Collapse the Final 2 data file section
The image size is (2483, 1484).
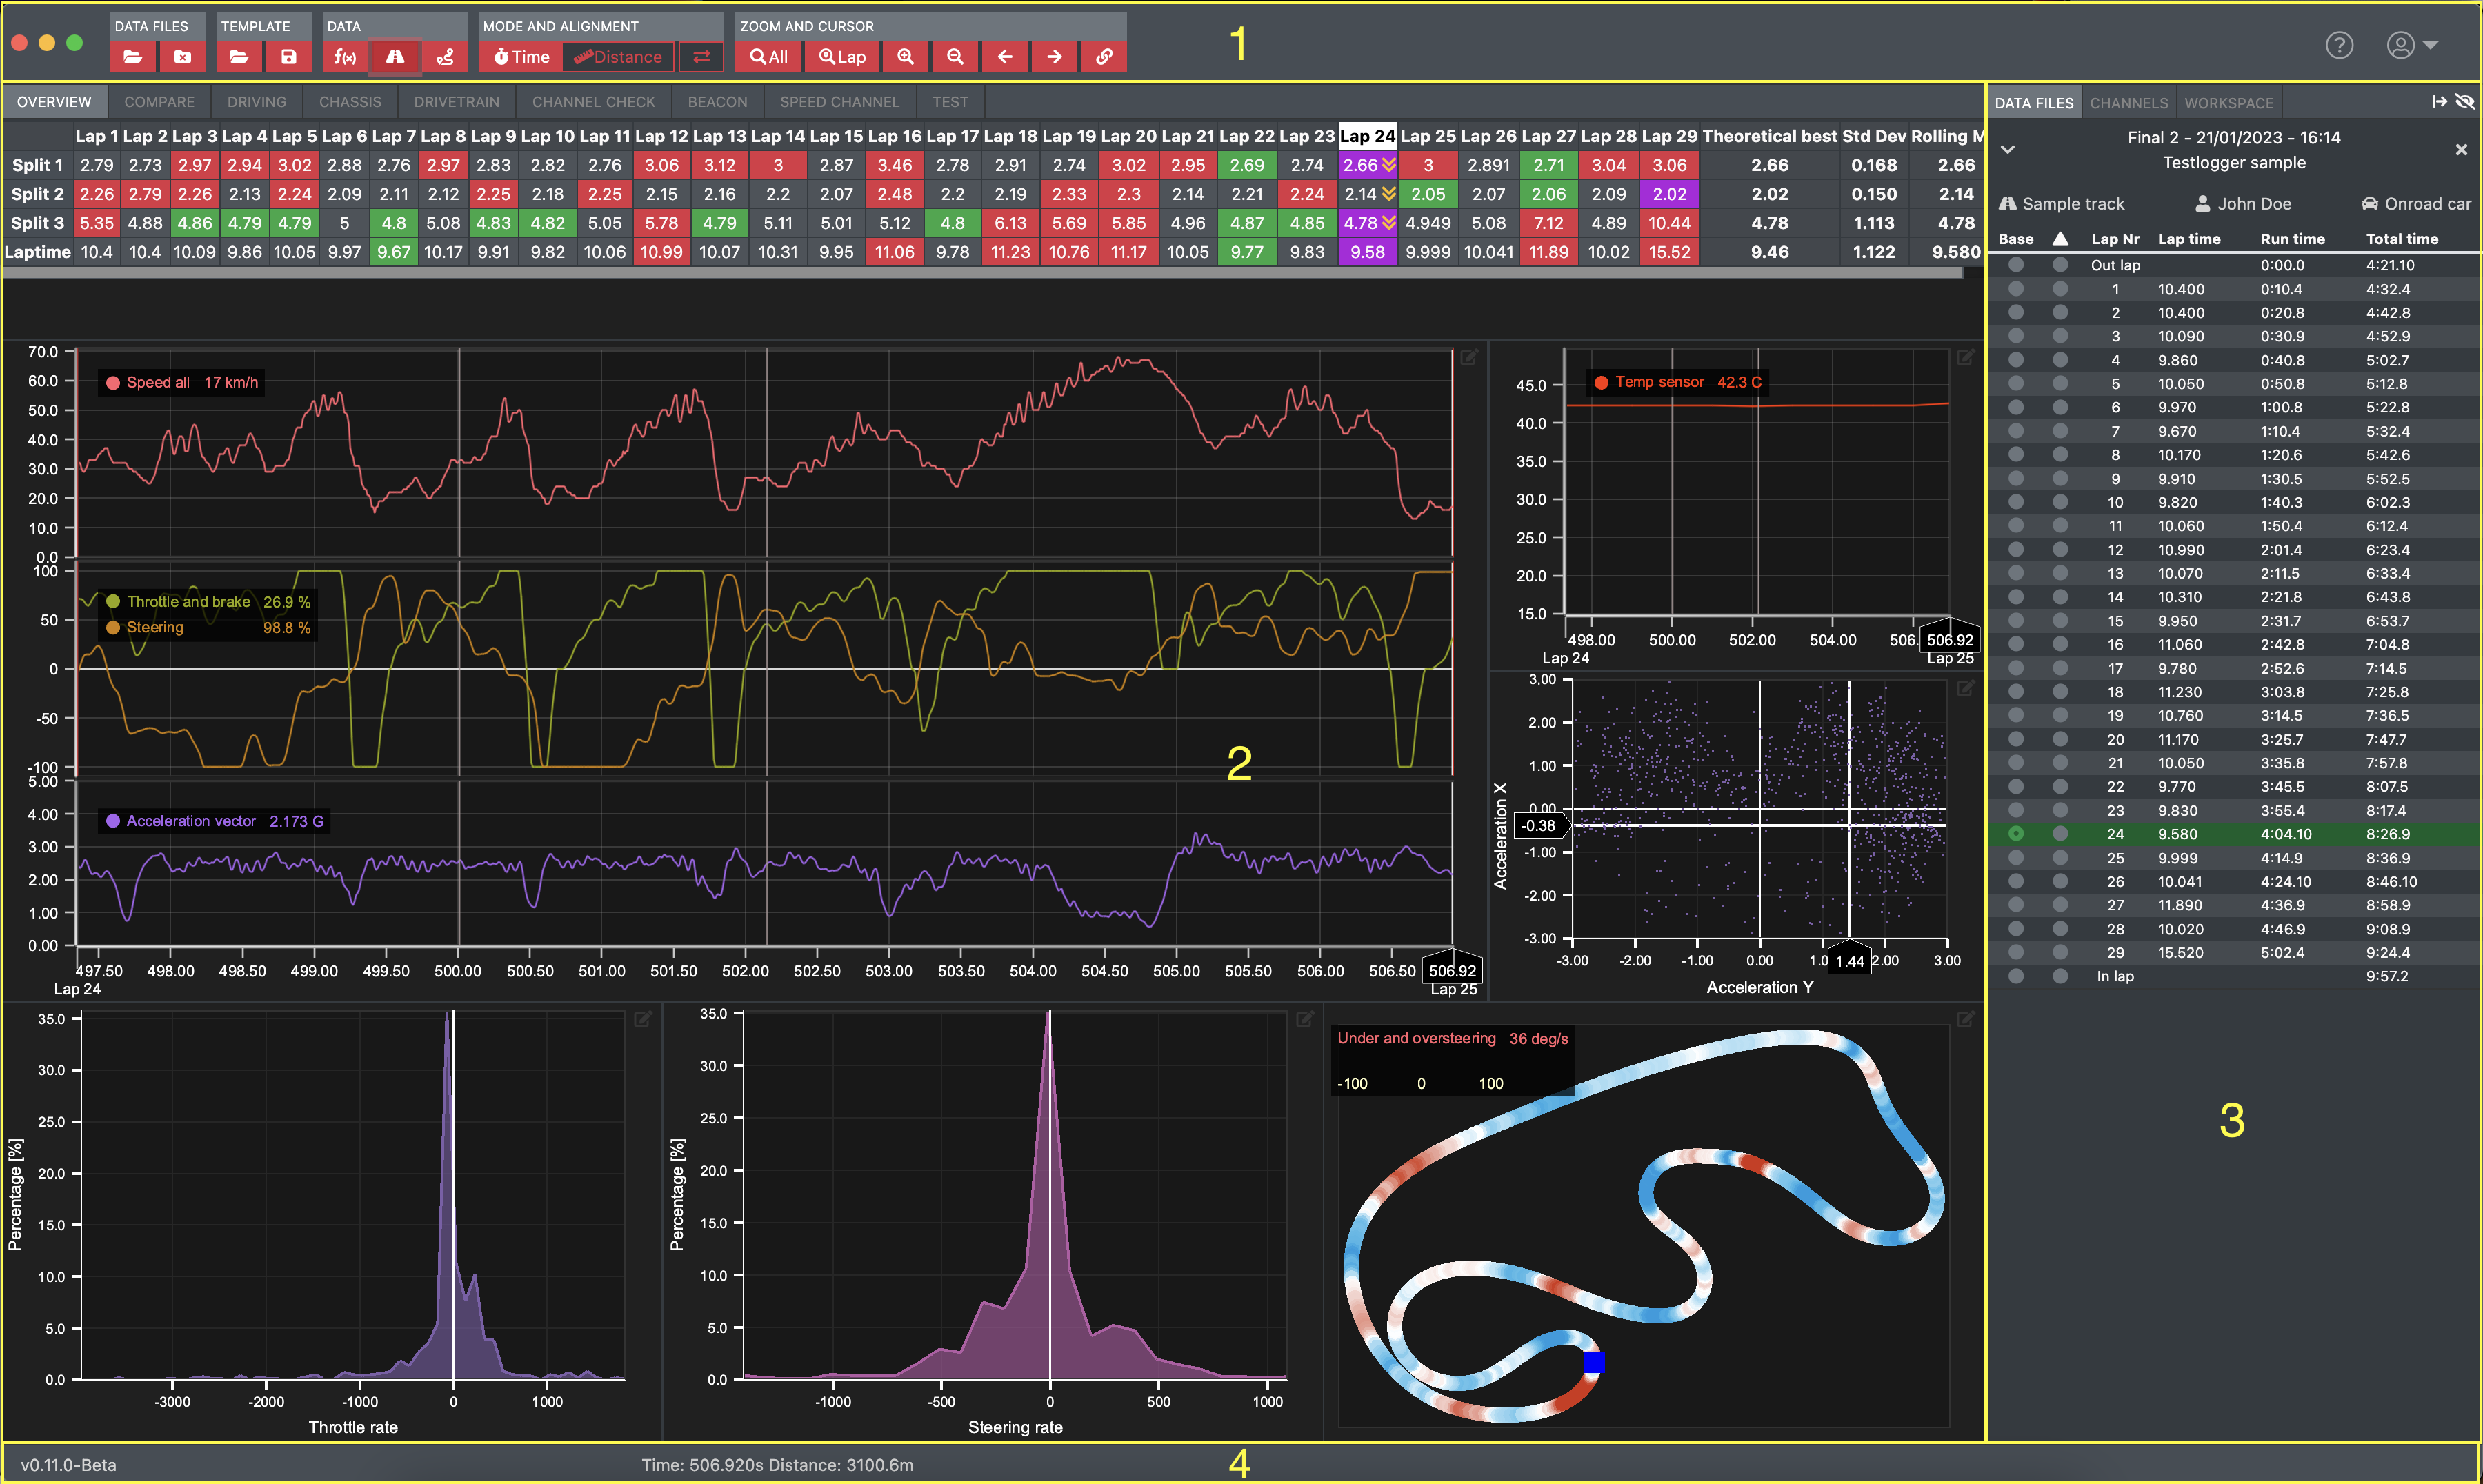tap(2007, 150)
